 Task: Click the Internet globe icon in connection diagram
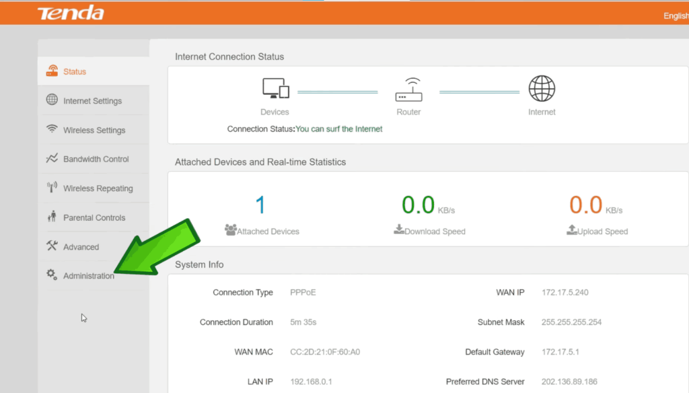[x=542, y=89]
